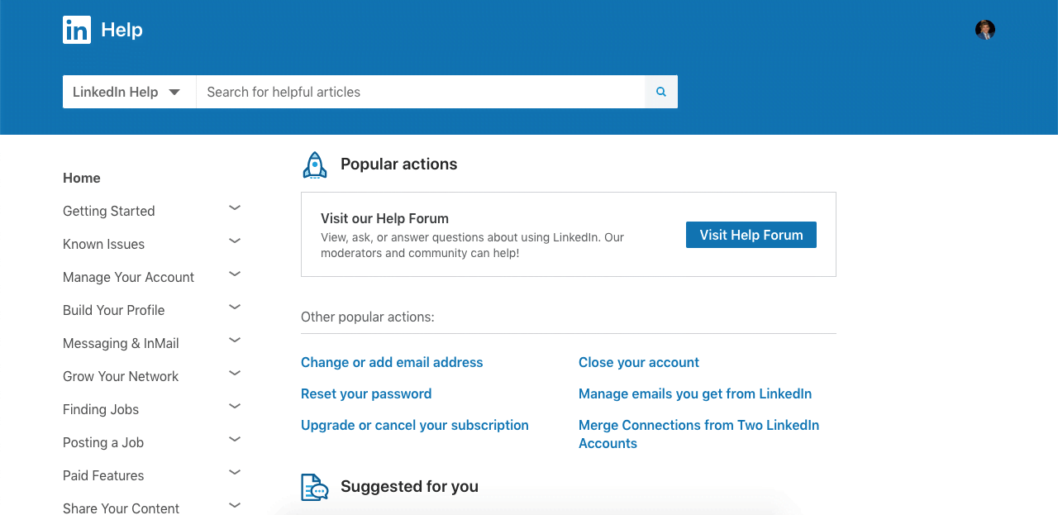Expand the Messaging & InMail chevron
The image size is (1058, 515).
(x=235, y=340)
